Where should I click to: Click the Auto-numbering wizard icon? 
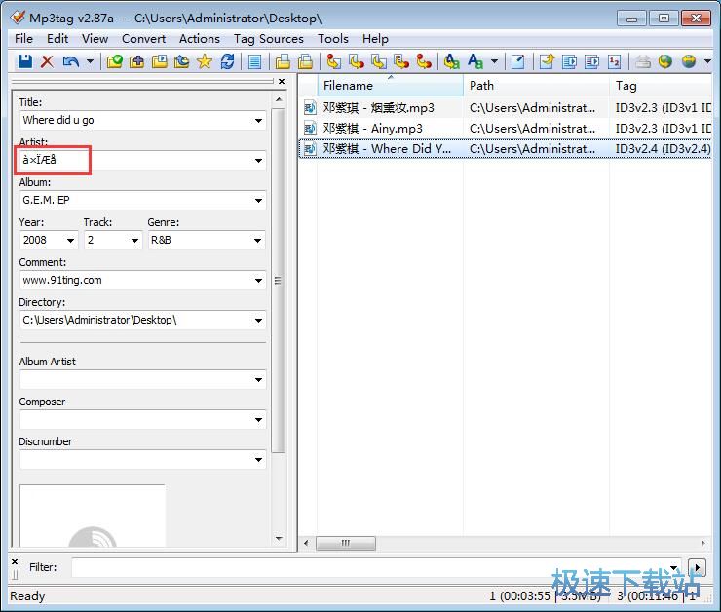(x=615, y=61)
